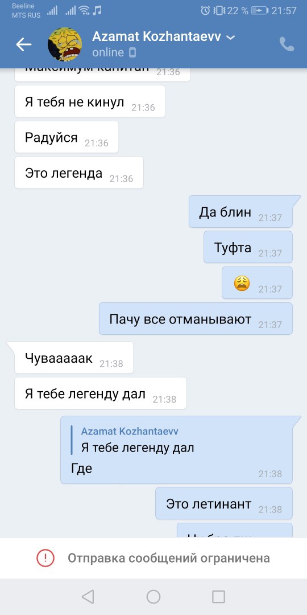Open recent apps with square button

(x=218, y=597)
